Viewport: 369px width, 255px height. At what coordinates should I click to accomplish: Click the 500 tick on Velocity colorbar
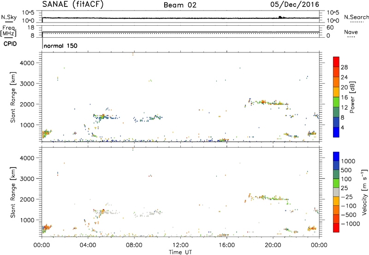(x=346, y=170)
